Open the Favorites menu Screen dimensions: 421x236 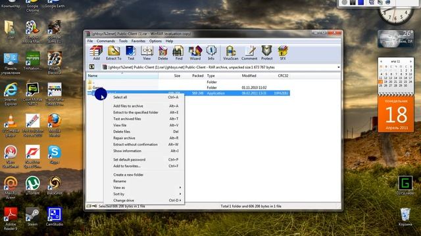click(138, 41)
